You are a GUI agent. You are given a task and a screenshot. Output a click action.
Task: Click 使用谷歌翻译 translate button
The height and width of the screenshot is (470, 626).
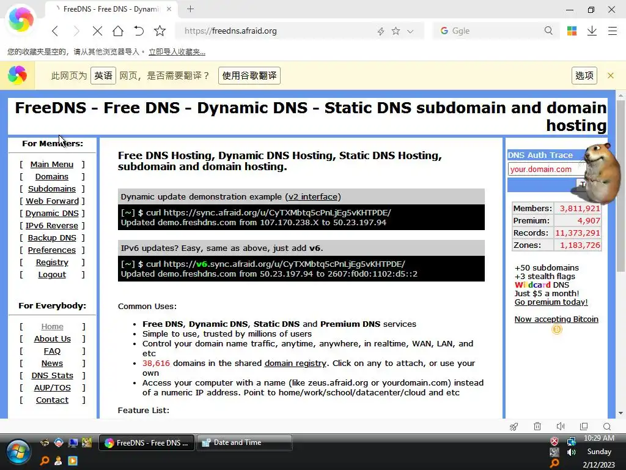pos(249,75)
